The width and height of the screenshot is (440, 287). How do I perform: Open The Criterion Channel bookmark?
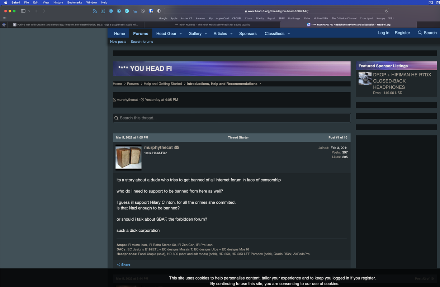pyautogui.click(x=344, y=18)
